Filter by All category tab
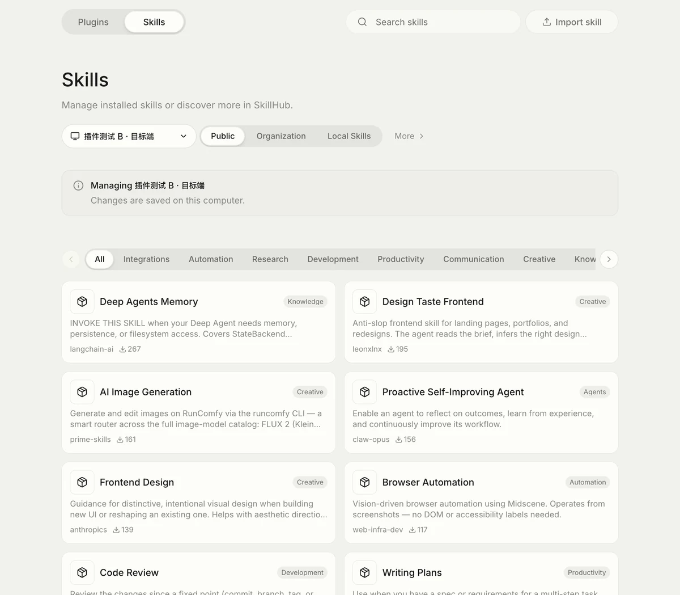The image size is (680, 595). coord(100,259)
